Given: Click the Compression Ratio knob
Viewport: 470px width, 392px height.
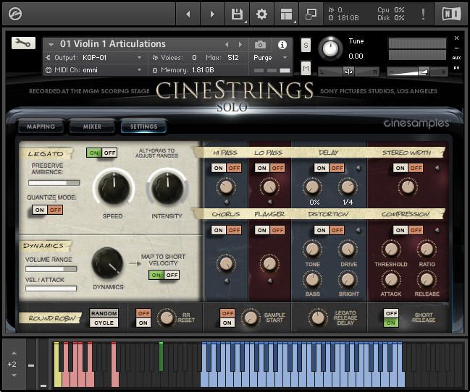Looking at the screenshot, I should (427, 249).
